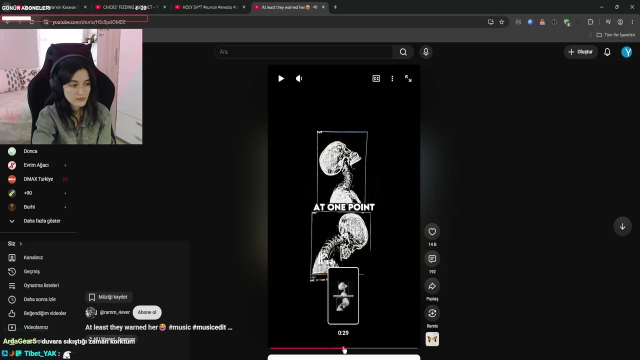
Task: Close the CHICKS' FEEDING INSTINCT tab
Action: tap(164, 7)
